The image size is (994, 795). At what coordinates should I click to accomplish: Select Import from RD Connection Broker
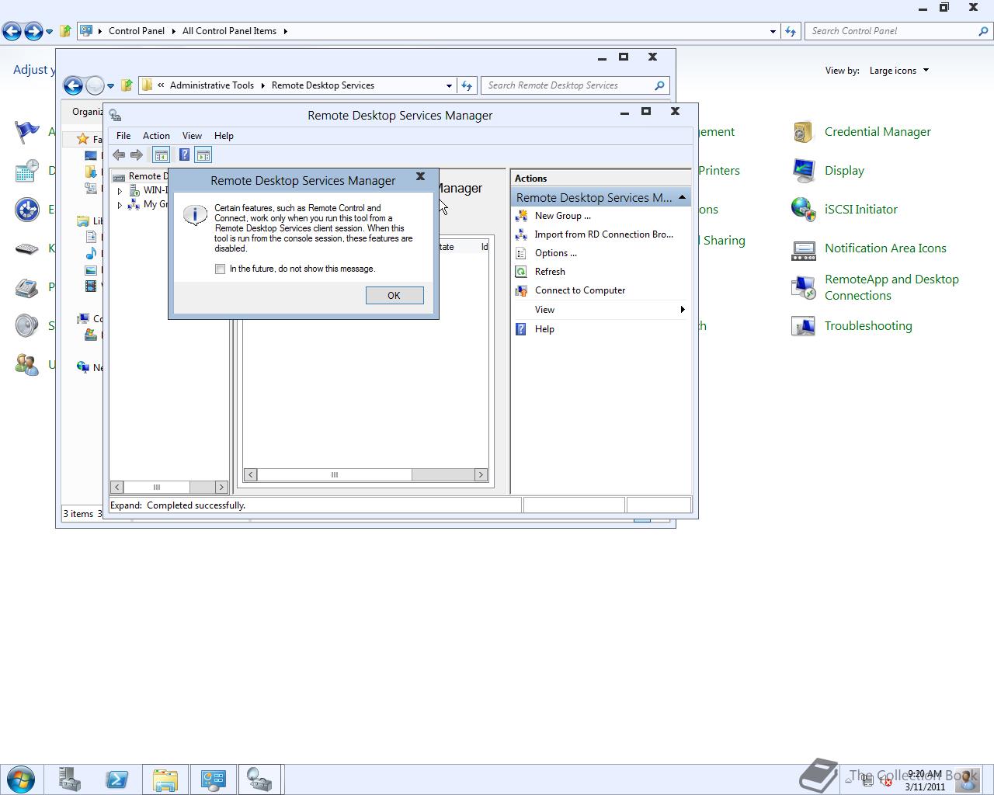pos(603,234)
